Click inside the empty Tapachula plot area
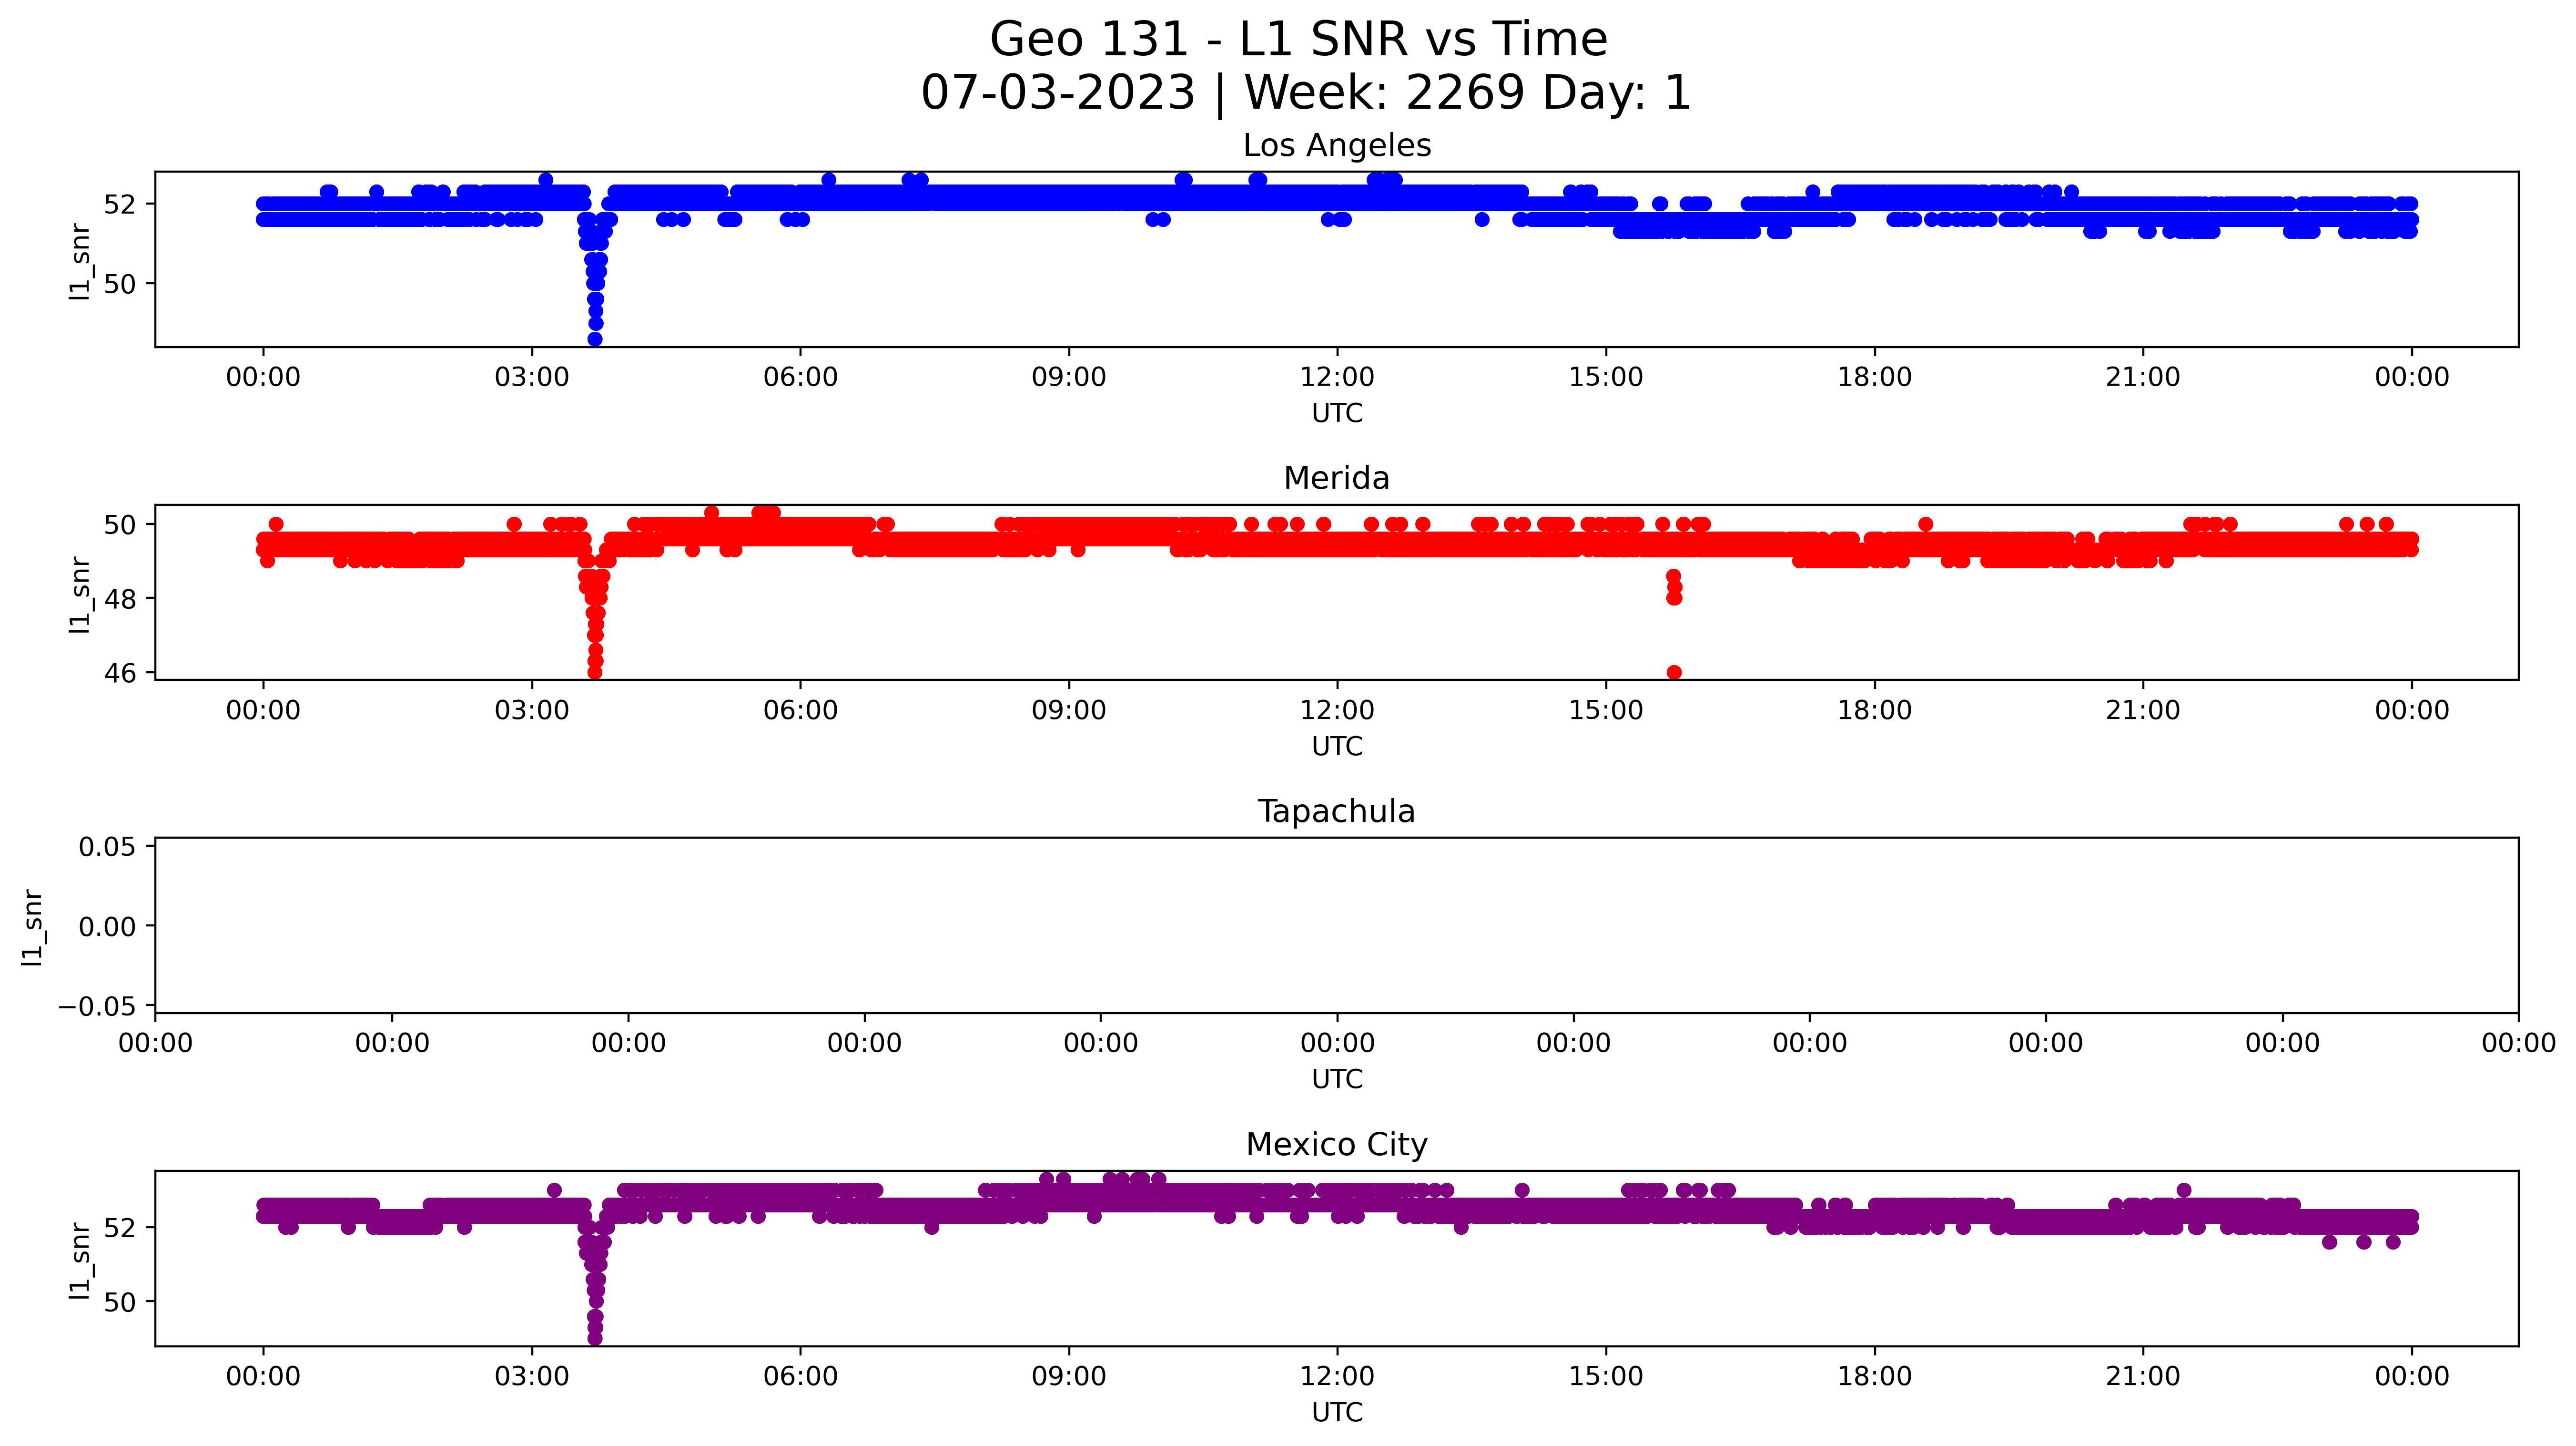 point(1336,926)
